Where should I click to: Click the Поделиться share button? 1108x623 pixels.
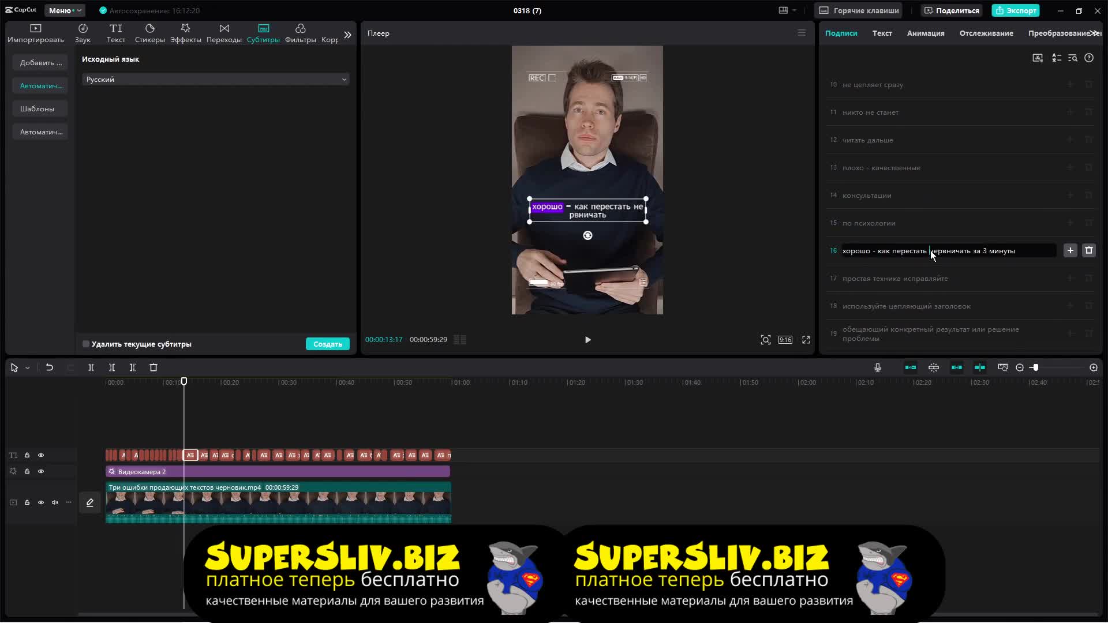coord(952,10)
